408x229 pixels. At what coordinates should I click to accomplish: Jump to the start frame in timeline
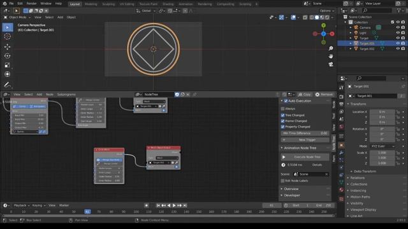tap(158, 205)
